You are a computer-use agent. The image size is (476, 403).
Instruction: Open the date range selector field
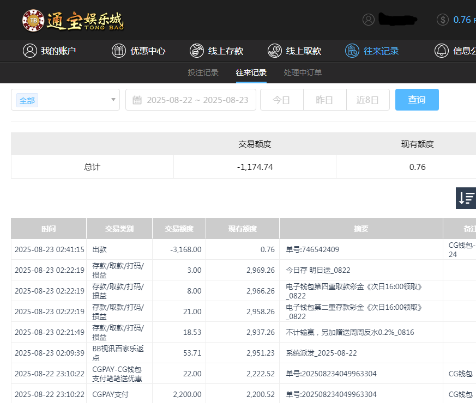click(191, 100)
